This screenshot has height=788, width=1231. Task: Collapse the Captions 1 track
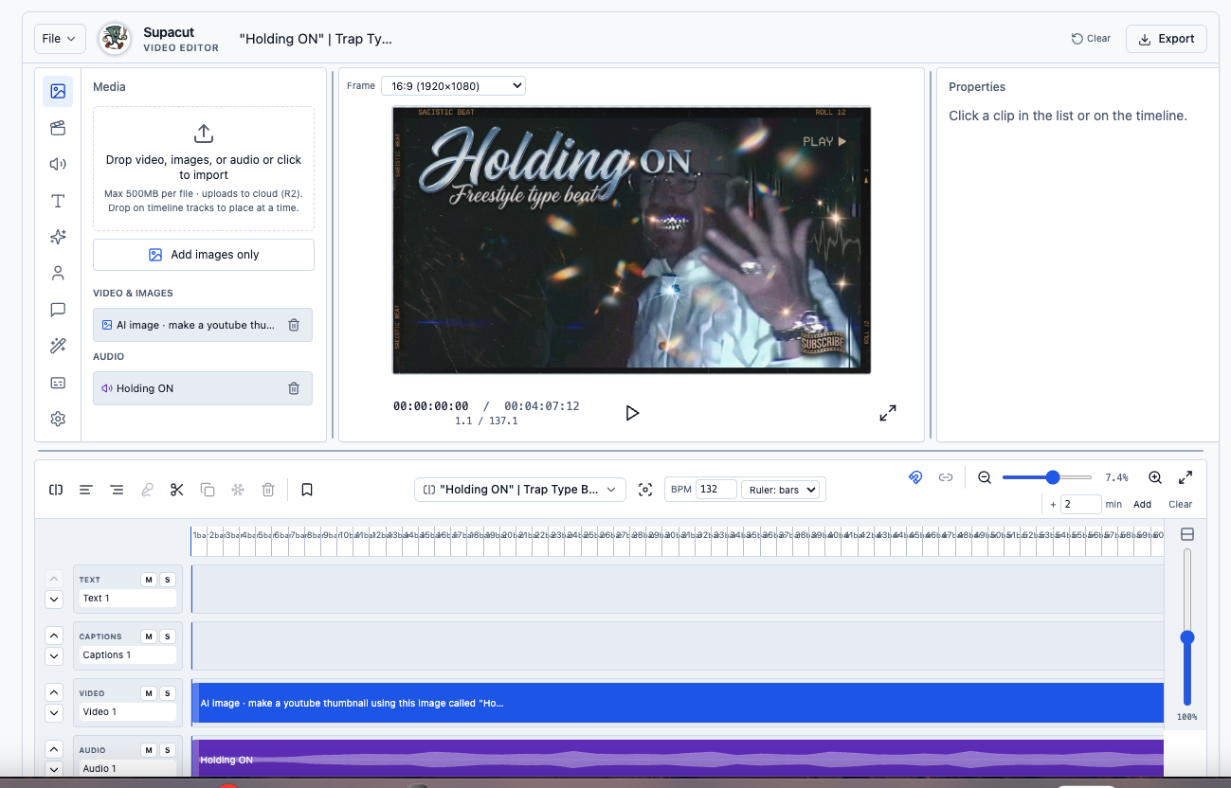point(54,655)
